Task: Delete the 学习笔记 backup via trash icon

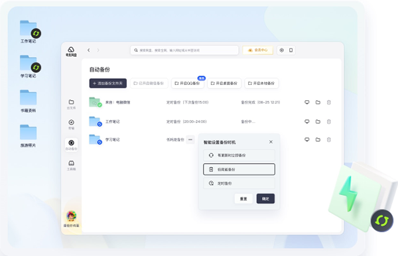Action: tap(329, 139)
